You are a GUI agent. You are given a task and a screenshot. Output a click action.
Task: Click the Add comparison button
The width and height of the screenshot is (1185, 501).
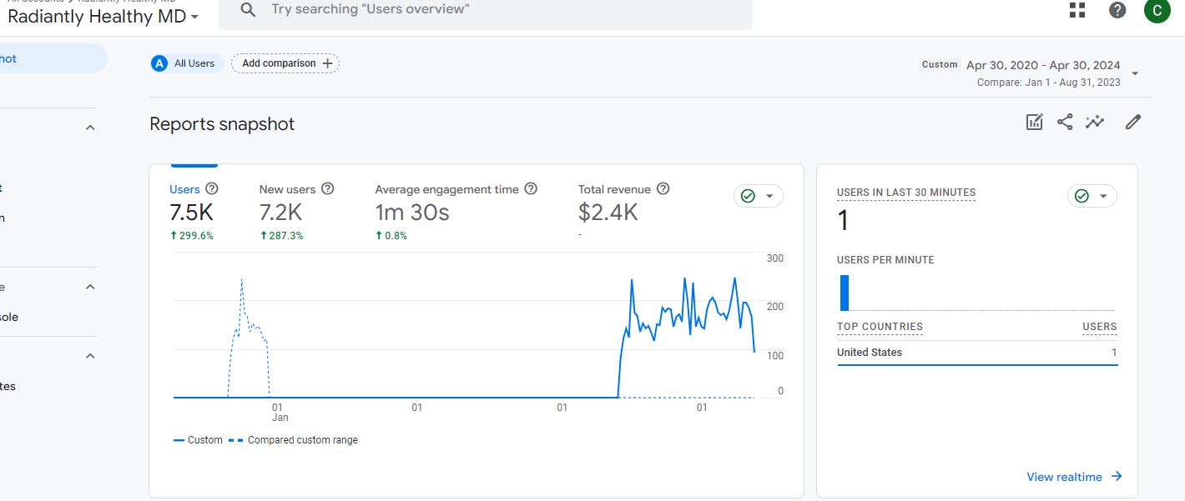(x=285, y=63)
